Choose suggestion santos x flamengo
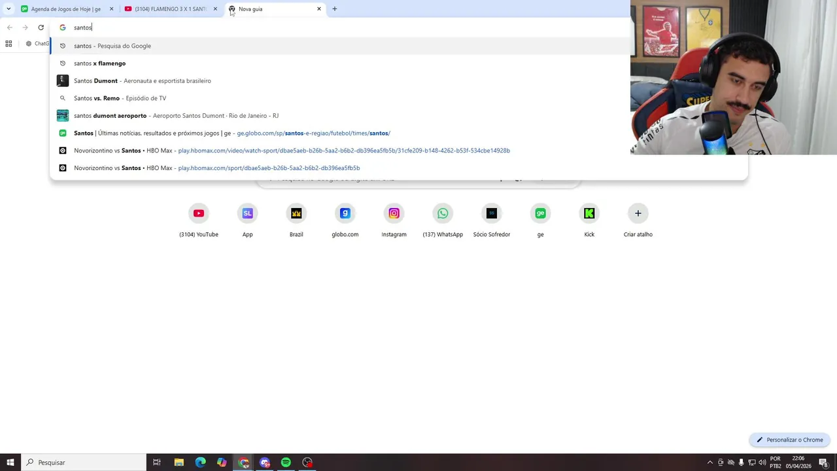837x471 pixels. click(x=340, y=63)
